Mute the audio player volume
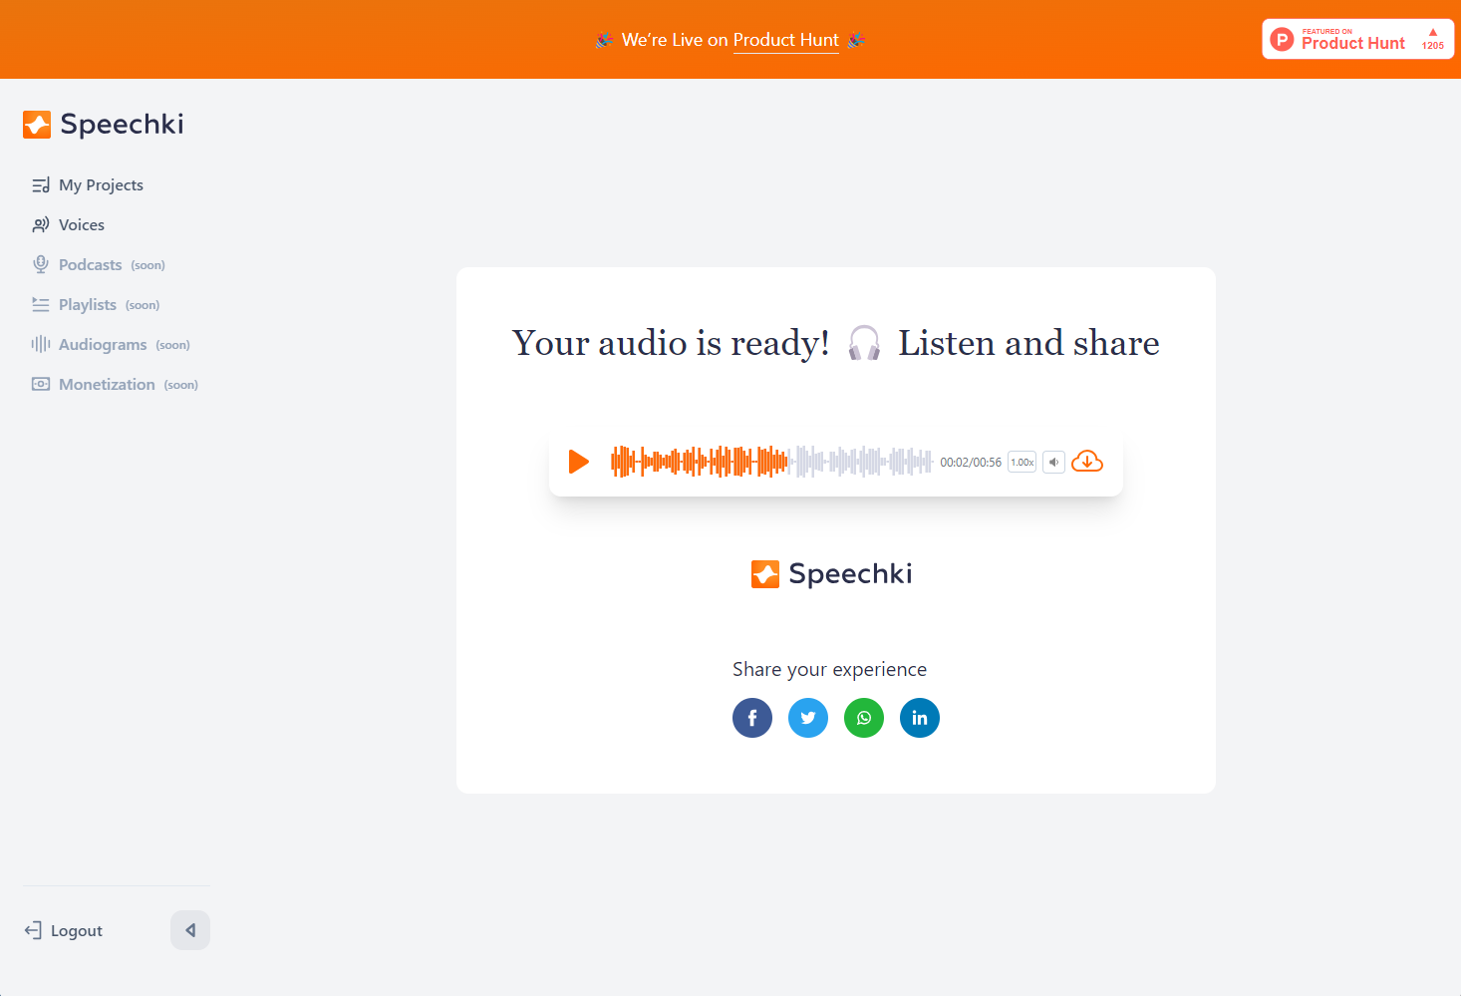 pyautogui.click(x=1053, y=463)
